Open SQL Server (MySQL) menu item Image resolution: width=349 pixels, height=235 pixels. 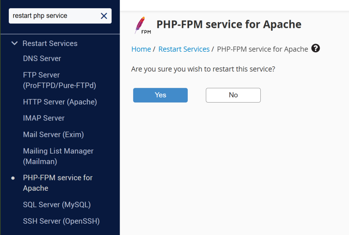(x=57, y=205)
